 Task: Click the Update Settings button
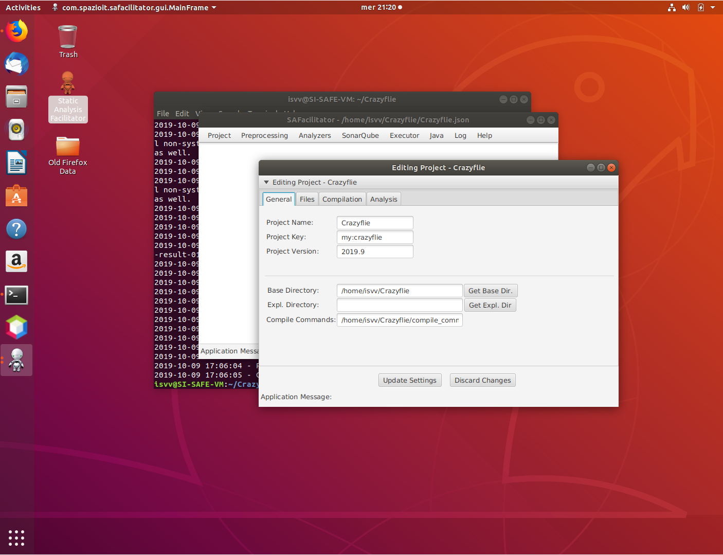[409, 380]
